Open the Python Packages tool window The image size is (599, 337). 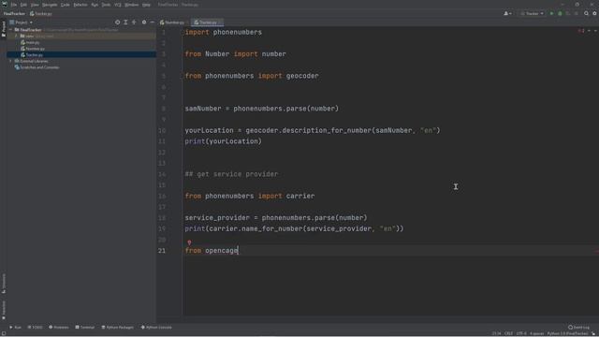118,328
